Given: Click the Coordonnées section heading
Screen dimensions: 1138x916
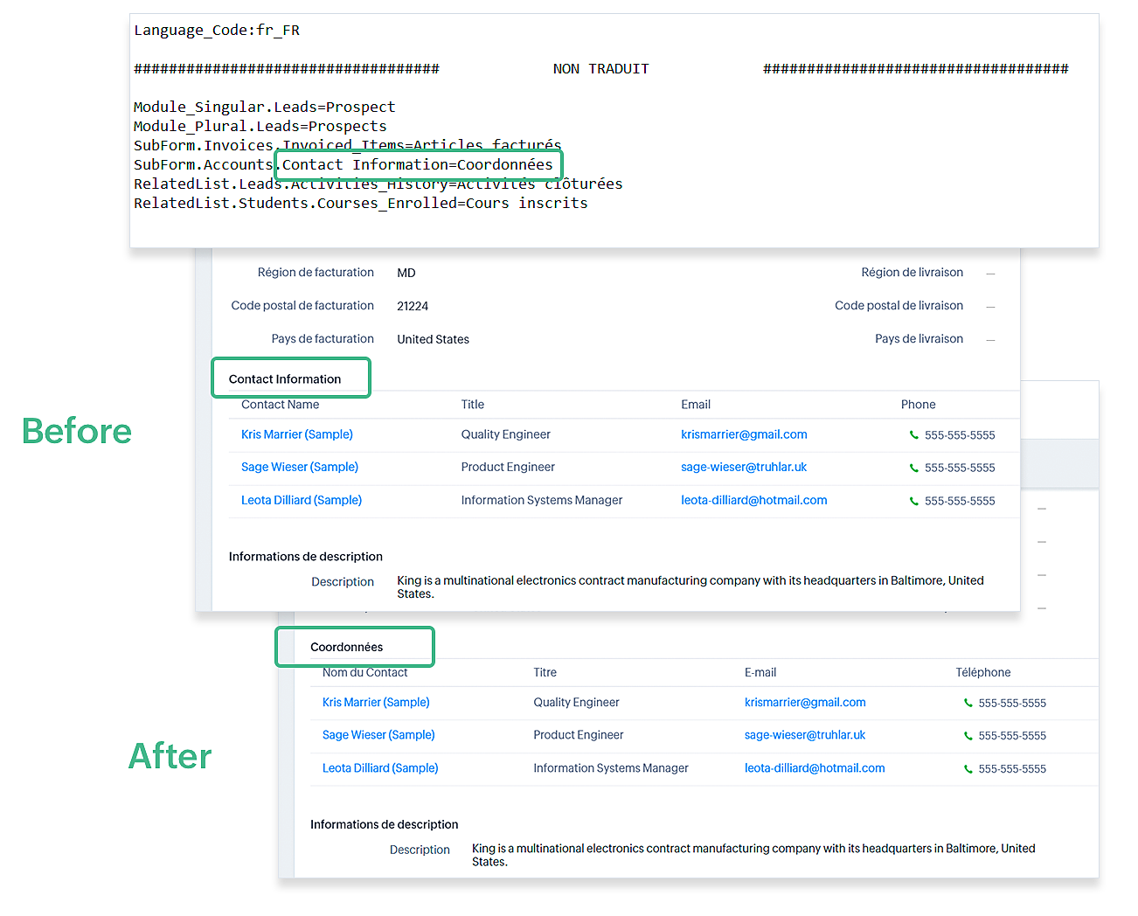Looking at the screenshot, I should tap(346, 648).
